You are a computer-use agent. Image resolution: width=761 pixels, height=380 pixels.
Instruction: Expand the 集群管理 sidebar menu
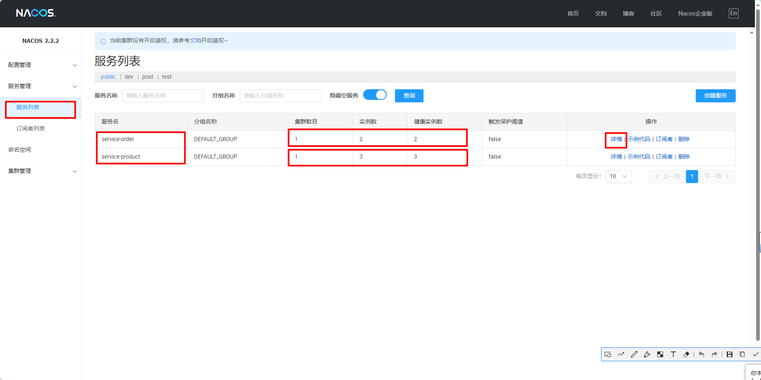pos(41,171)
